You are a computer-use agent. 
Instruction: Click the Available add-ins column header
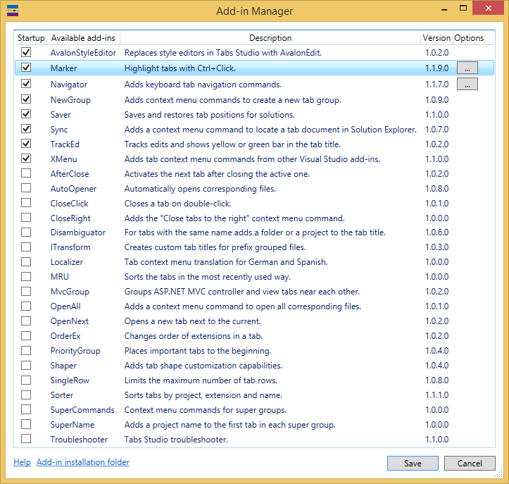[84, 38]
